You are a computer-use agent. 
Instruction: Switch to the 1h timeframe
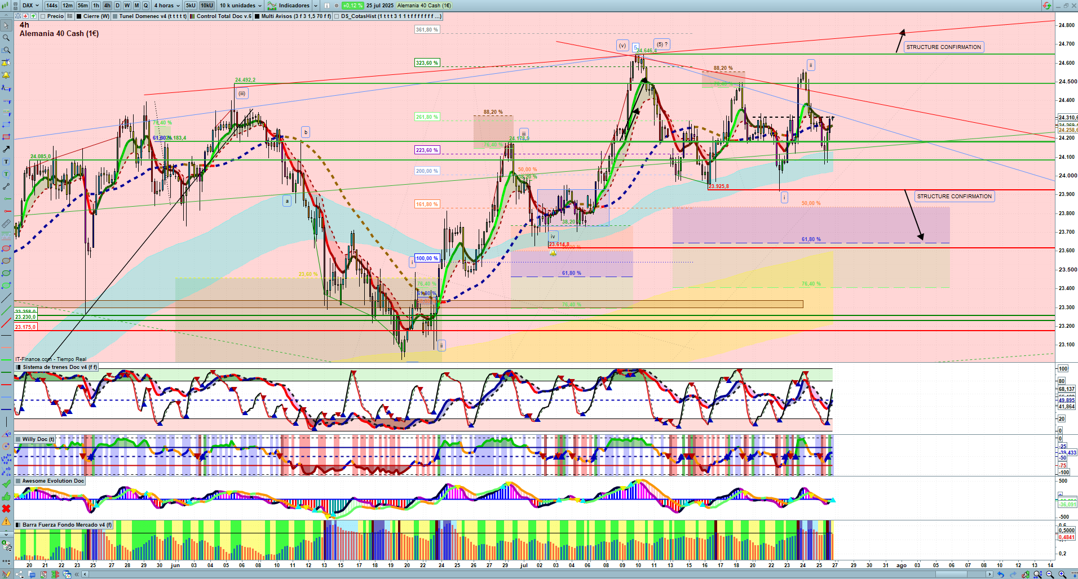point(96,6)
